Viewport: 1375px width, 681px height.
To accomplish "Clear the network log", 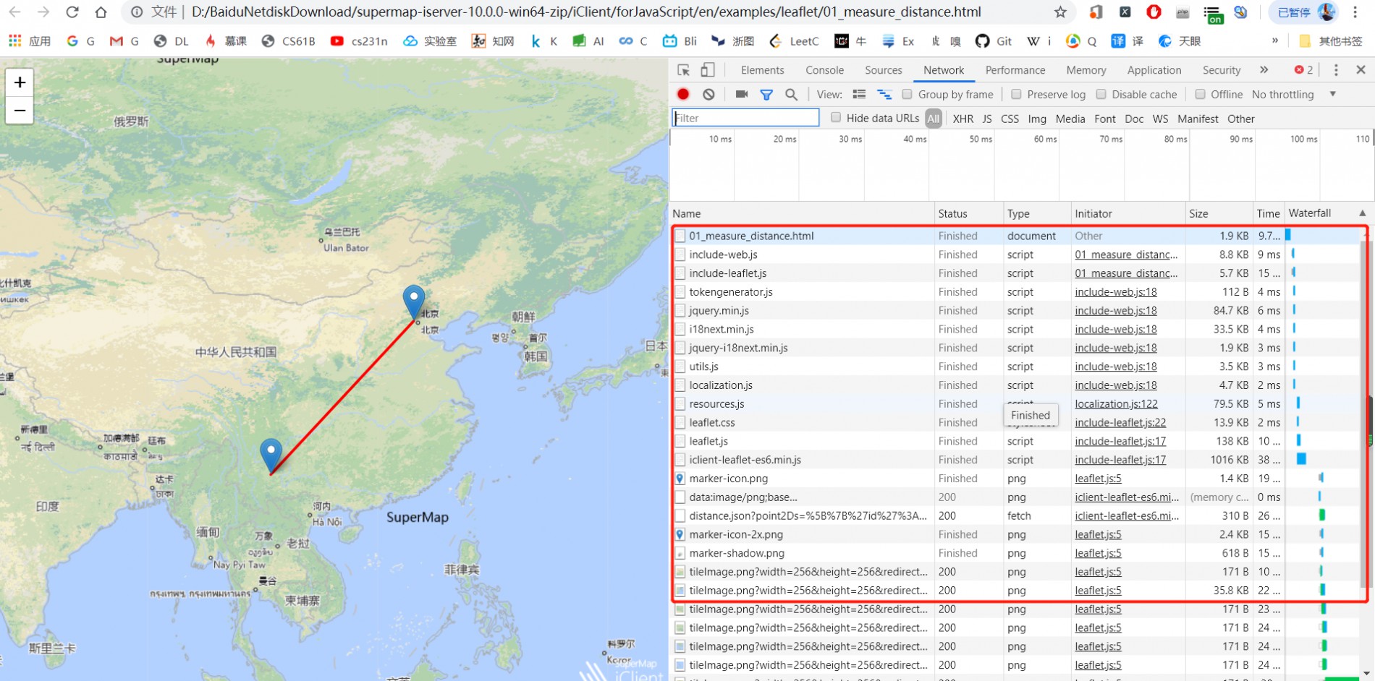I will tap(708, 94).
